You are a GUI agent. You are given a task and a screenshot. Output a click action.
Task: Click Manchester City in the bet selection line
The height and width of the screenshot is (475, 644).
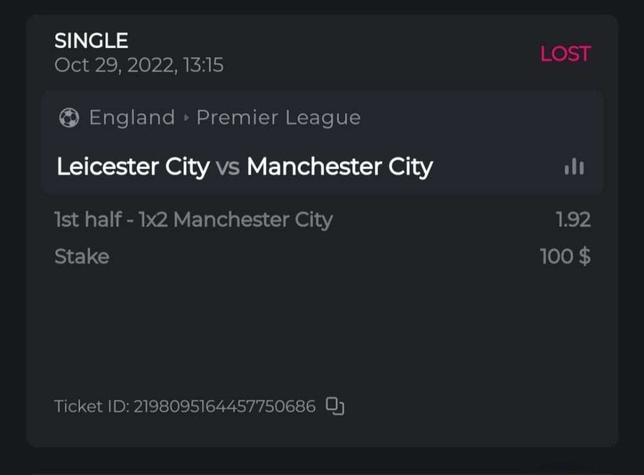pyautogui.click(x=253, y=220)
